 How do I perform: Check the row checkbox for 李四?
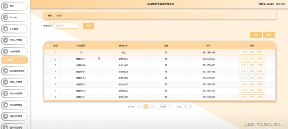point(48,53)
